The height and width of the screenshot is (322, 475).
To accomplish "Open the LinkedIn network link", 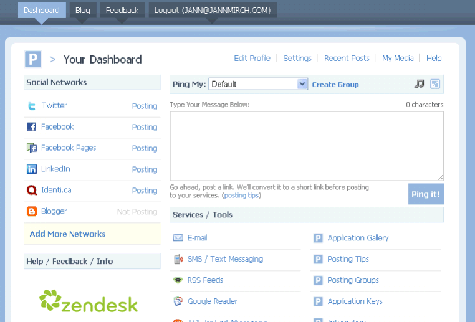I will [x=55, y=169].
